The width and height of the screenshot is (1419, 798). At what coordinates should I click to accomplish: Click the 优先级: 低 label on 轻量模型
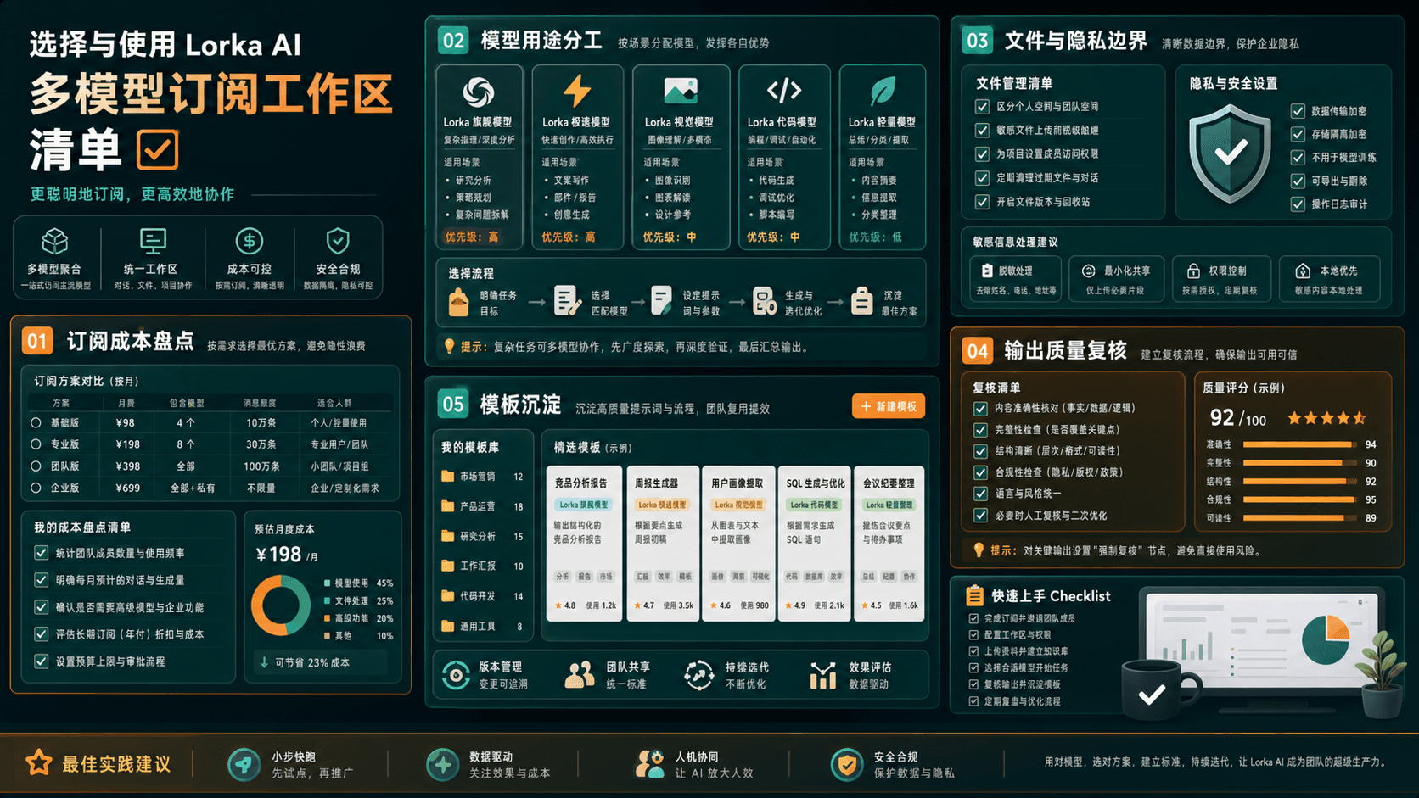pyautogui.click(x=876, y=237)
